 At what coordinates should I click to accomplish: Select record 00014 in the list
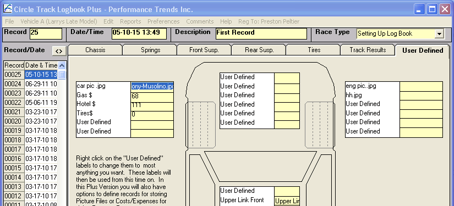pos(31,177)
